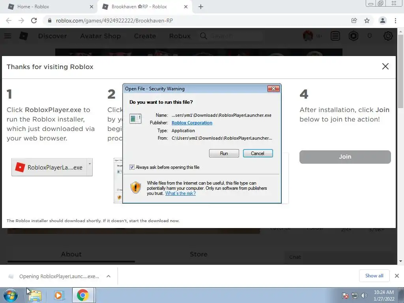
Task: Click the site lock icon in address bar
Action: click(50, 21)
